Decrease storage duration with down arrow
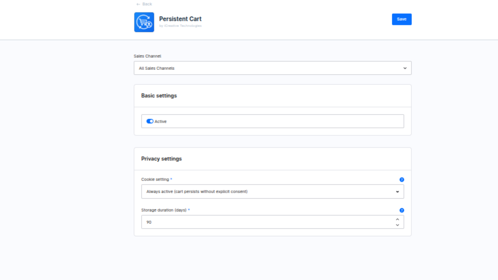 click(397, 225)
